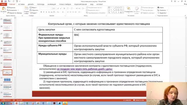Open the font name combo box
This screenshot has width=187, height=105.
(46, 8)
